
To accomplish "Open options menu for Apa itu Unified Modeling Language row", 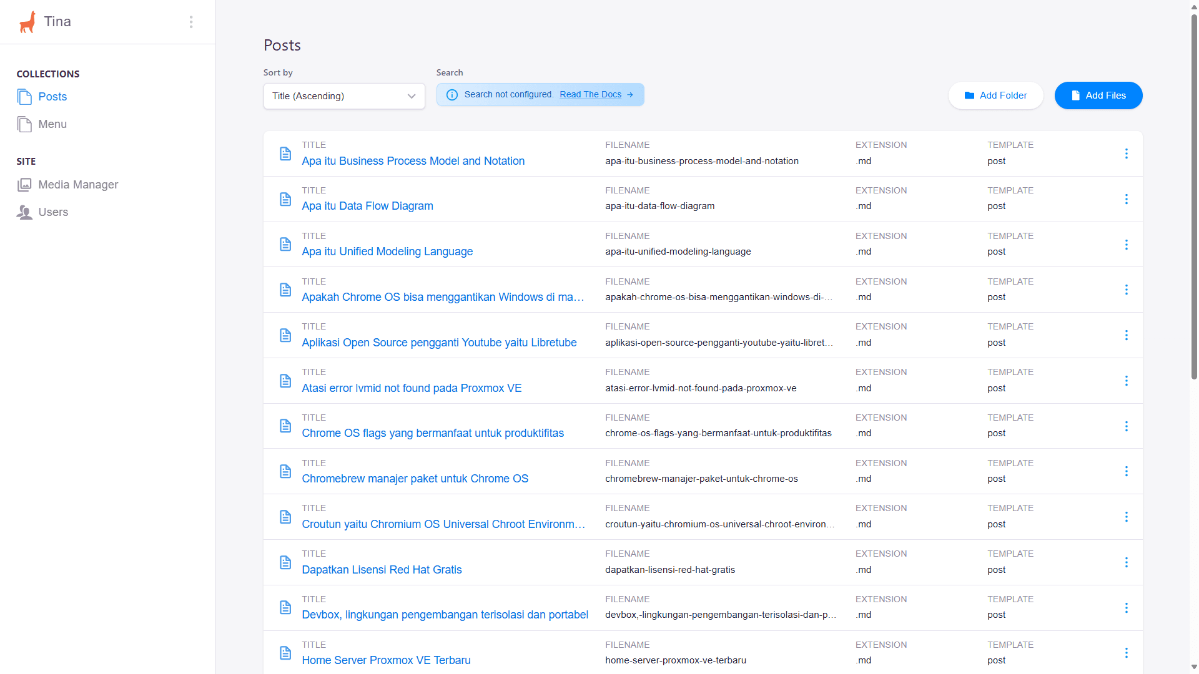I will point(1126,245).
